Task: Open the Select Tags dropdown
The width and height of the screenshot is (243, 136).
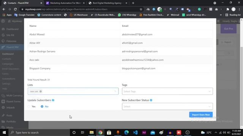Action: (x=167, y=91)
